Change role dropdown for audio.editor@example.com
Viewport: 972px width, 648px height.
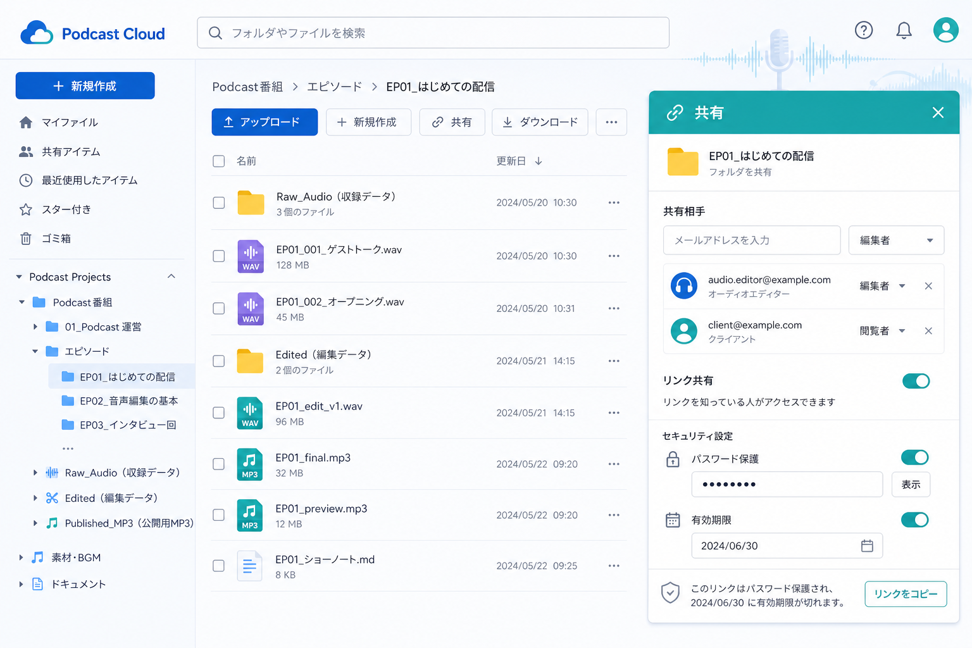pyautogui.click(x=882, y=286)
